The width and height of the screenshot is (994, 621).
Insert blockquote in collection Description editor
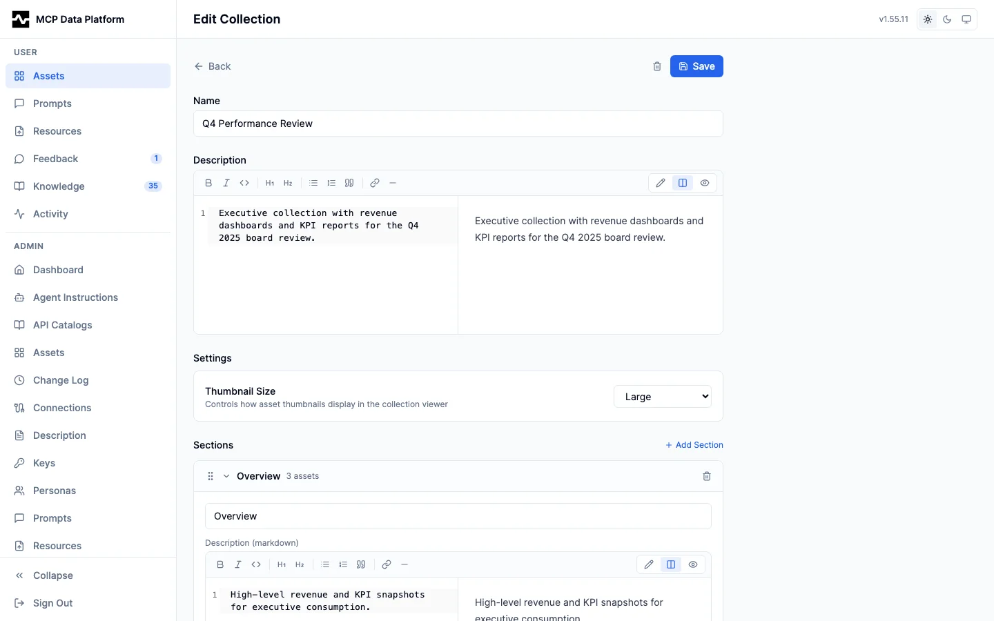pyautogui.click(x=349, y=183)
